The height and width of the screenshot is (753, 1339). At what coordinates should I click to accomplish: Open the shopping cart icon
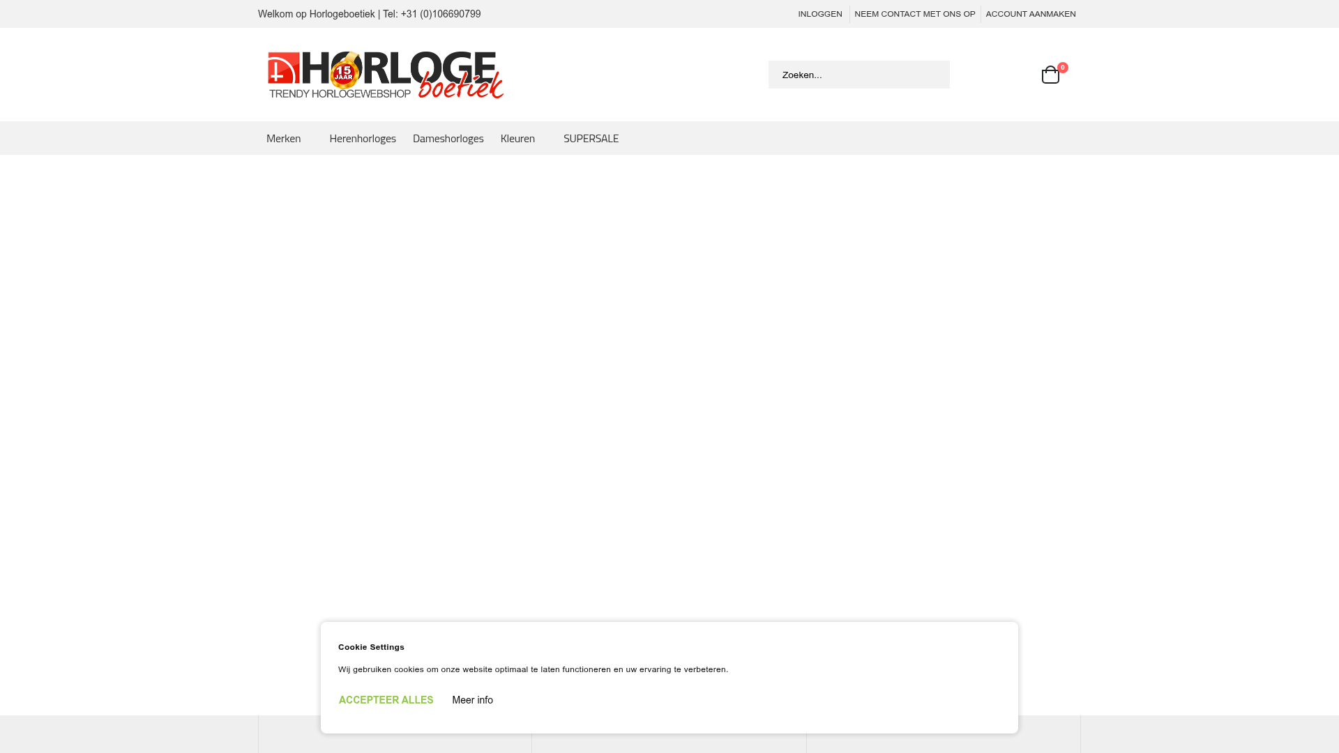[1050, 75]
